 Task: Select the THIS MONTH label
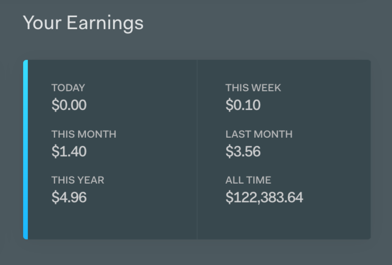click(x=84, y=134)
